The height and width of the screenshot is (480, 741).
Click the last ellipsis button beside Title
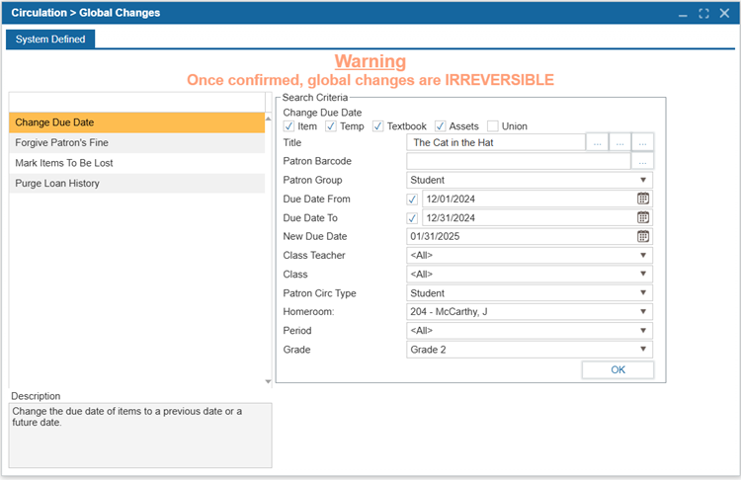point(643,142)
